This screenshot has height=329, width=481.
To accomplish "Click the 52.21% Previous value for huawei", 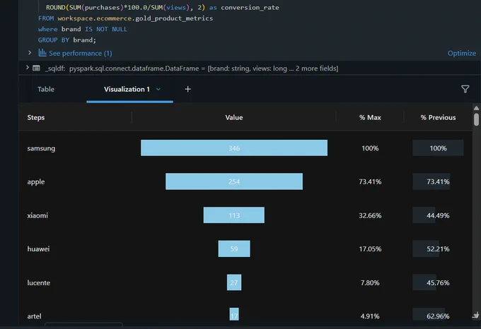I will pyautogui.click(x=438, y=249).
